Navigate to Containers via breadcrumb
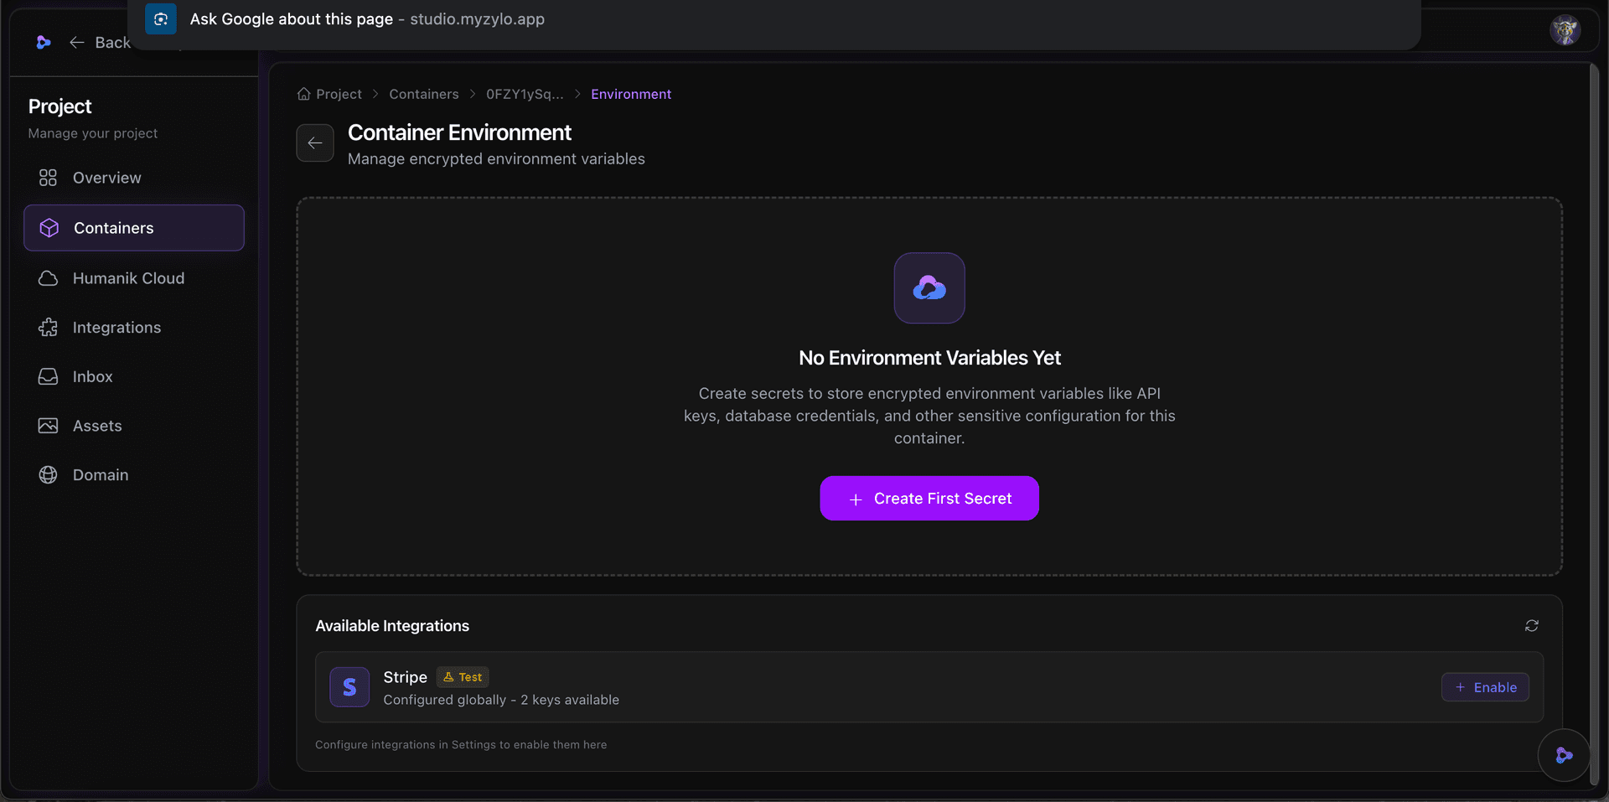Image resolution: width=1609 pixels, height=802 pixels. pyautogui.click(x=423, y=94)
